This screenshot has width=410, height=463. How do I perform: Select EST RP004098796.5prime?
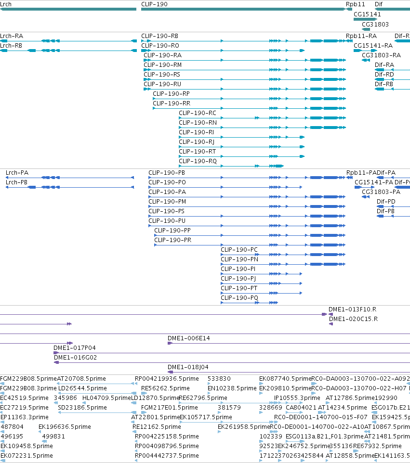click(167, 446)
